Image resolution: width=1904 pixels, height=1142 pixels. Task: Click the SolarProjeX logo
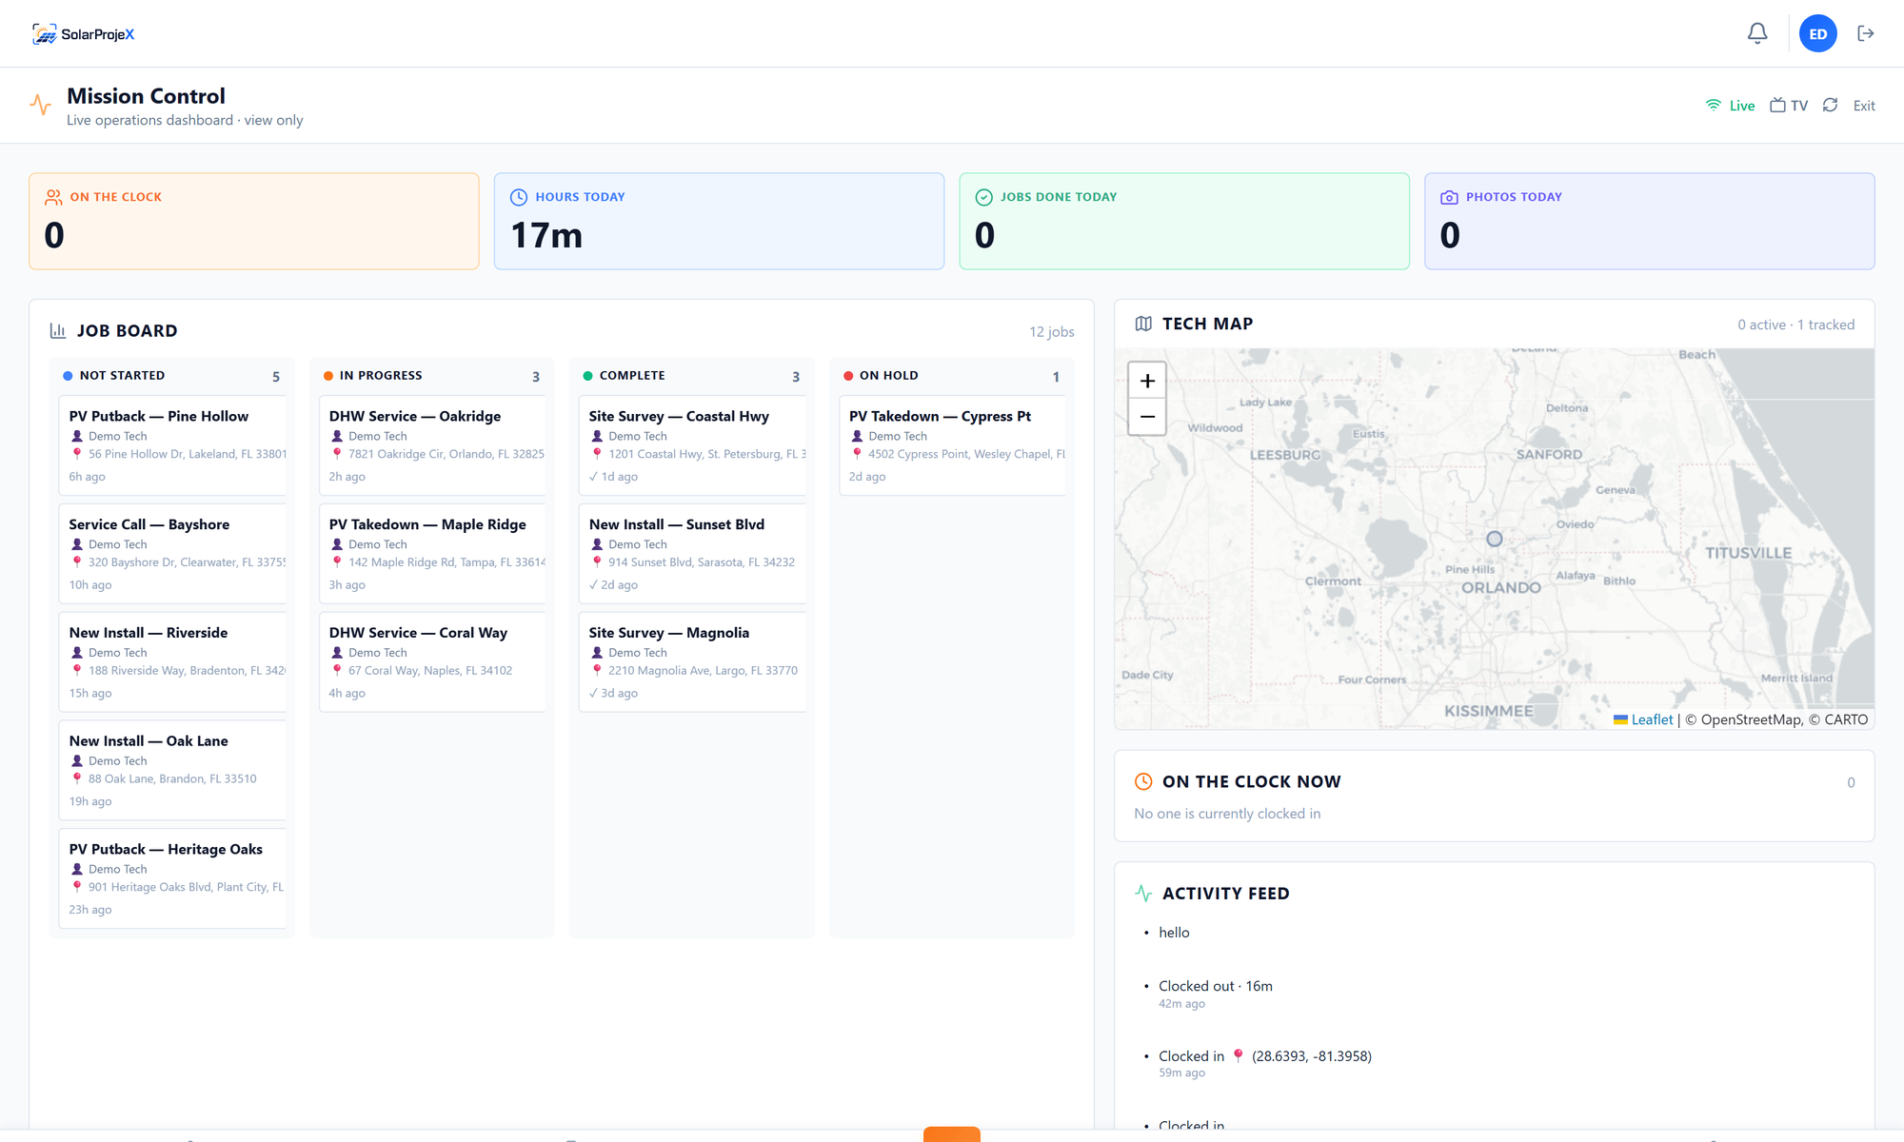(84, 34)
